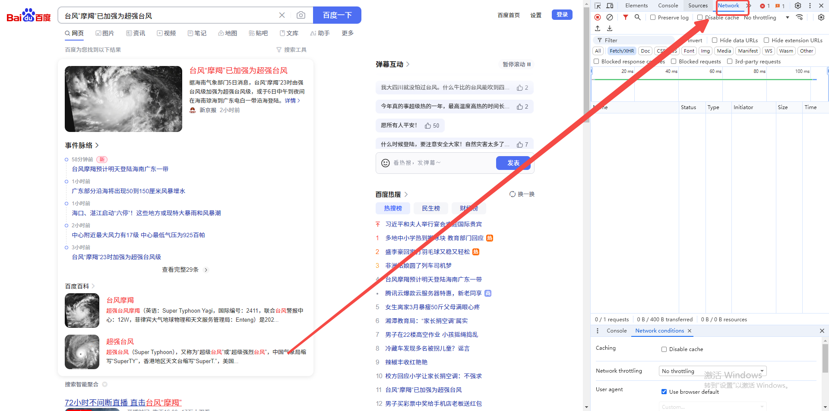
Task: Open the orange warning count badge
Action: point(780,6)
